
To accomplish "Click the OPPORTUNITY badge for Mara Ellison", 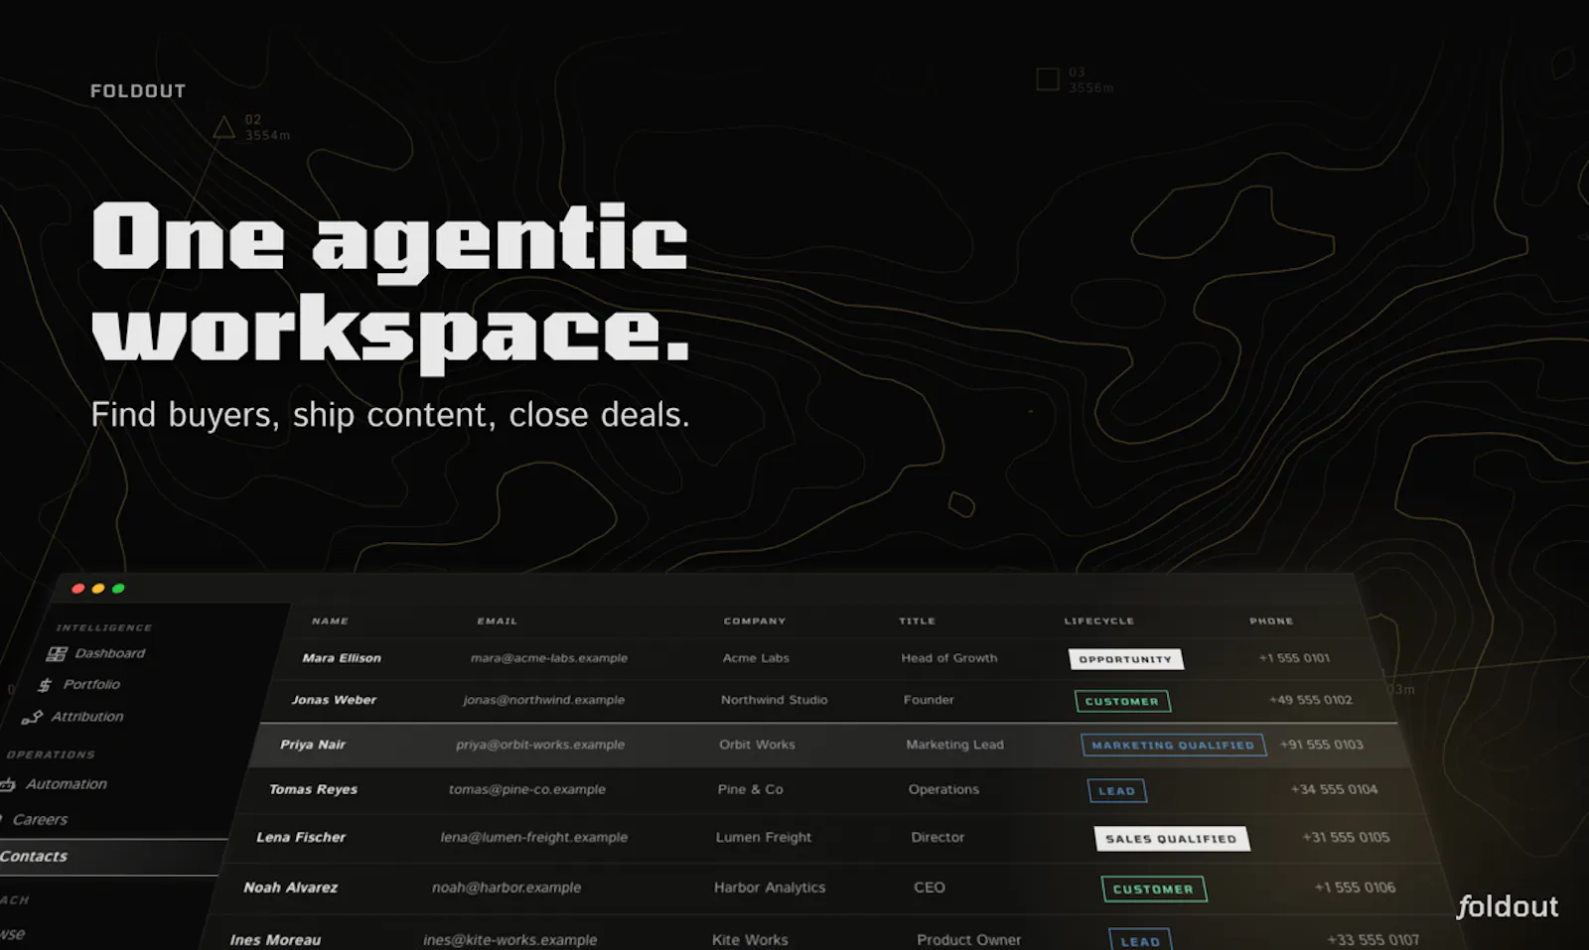I will click(x=1125, y=659).
